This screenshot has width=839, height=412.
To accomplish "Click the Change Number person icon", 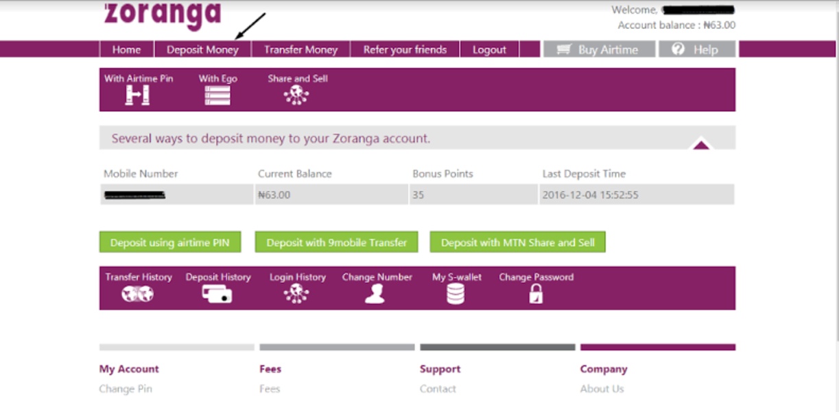I will tap(375, 294).
